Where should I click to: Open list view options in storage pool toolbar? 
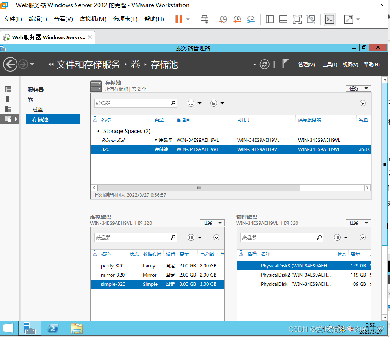[194, 103]
